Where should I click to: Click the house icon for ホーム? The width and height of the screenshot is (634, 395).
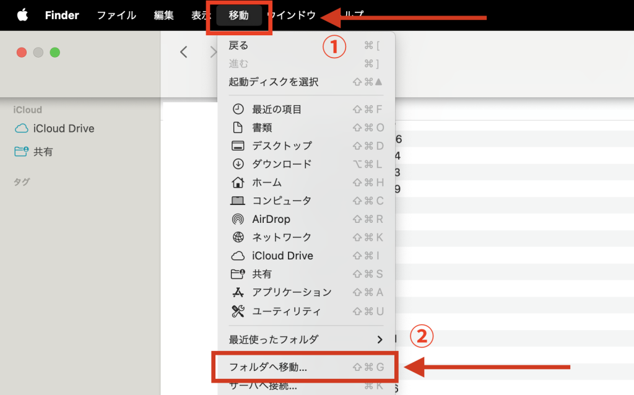(x=238, y=183)
